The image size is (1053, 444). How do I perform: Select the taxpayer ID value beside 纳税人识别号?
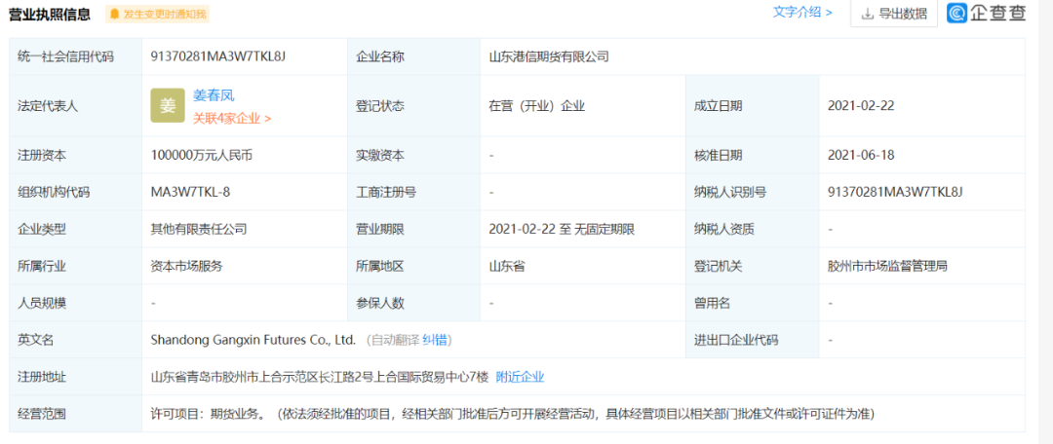(896, 192)
